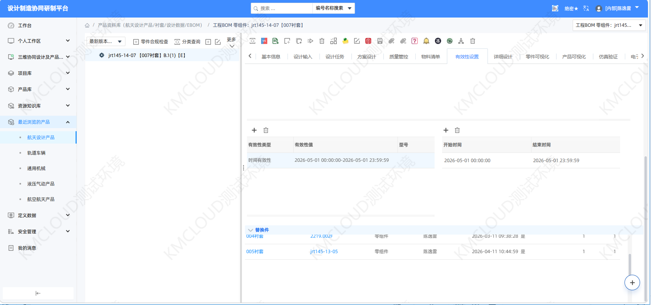Click the red seal stamp icon
This screenshot has width=651, height=305.
click(368, 41)
